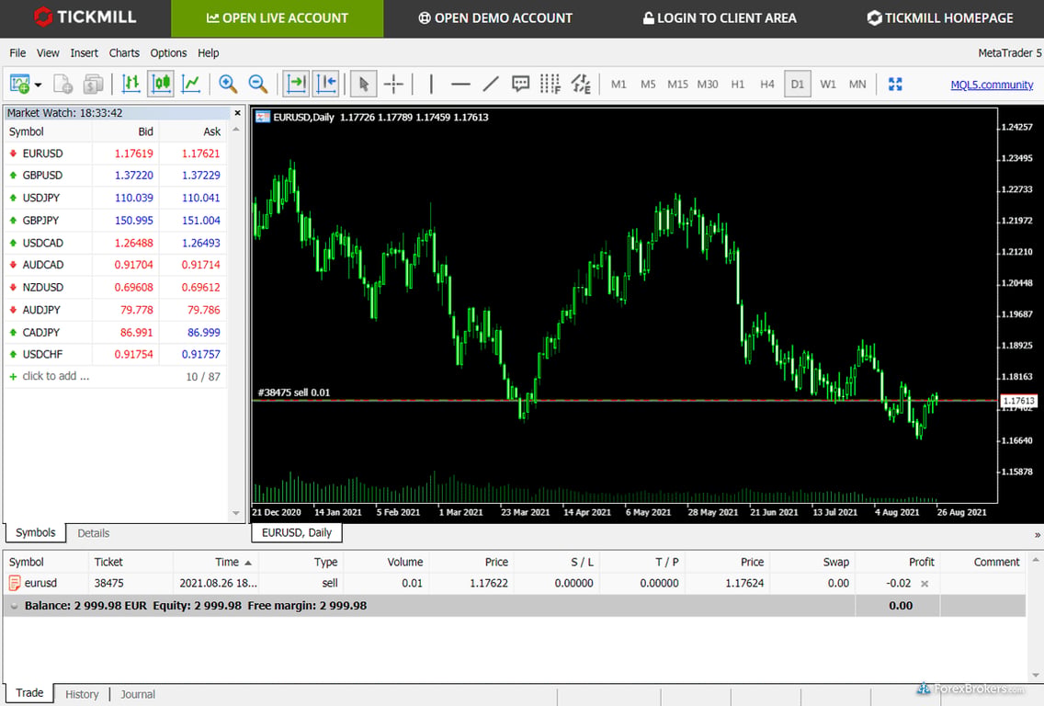Image resolution: width=1044 pixels, height=706 pixels.
Task: Click the Tickmill logo
Action: [x=85, y=17]
